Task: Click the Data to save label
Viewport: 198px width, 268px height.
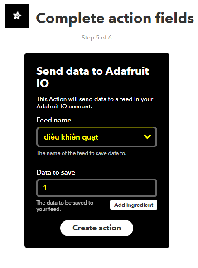Action: click(56, 172)
